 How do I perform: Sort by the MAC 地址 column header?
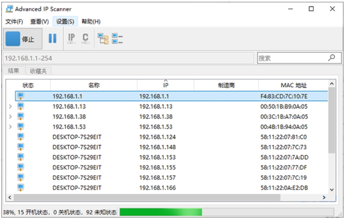[x=294, y=85]
